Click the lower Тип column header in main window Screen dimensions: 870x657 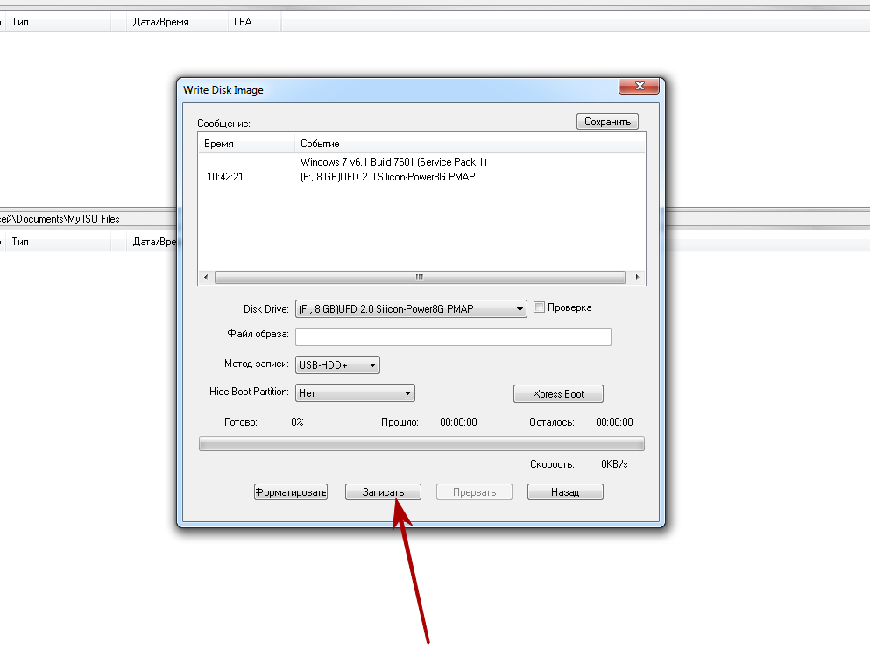click(x=58, y=242)
